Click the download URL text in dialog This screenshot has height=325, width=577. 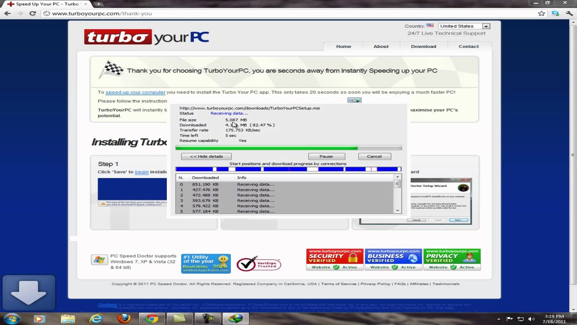coord(250,108)
